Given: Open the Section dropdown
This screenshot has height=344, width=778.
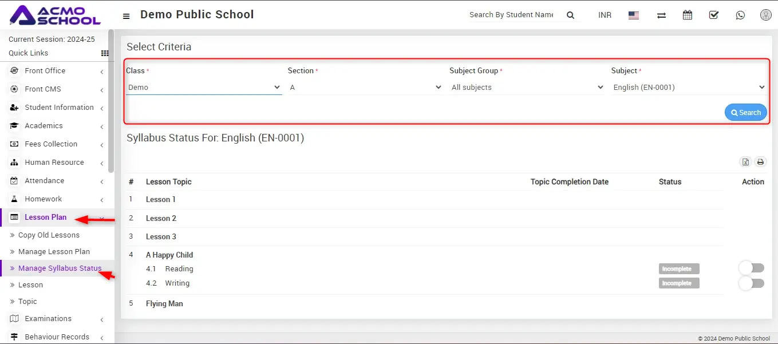Looking at the screenshot, I should [x=365, y=88].
